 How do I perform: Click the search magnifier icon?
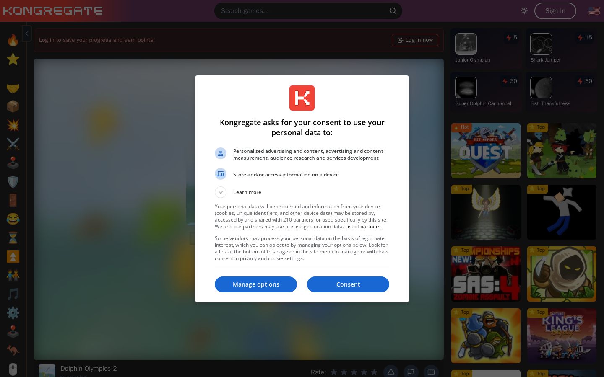tap(393, 11)
